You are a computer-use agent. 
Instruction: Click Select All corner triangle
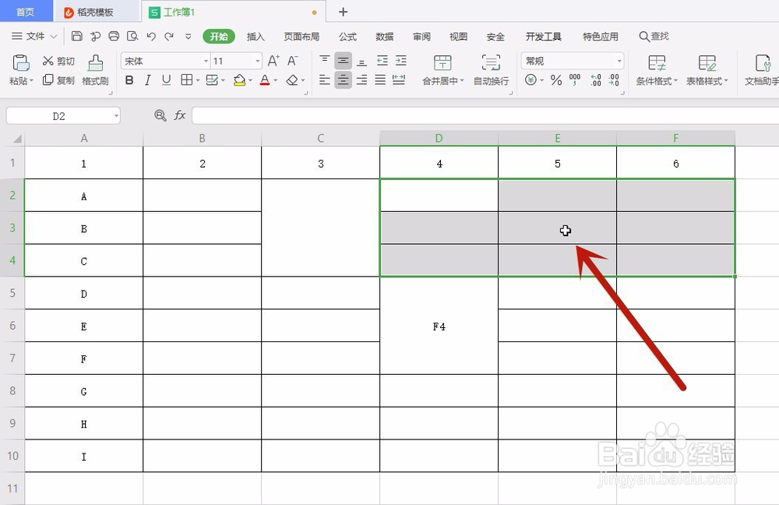click(x=17, y=139)
